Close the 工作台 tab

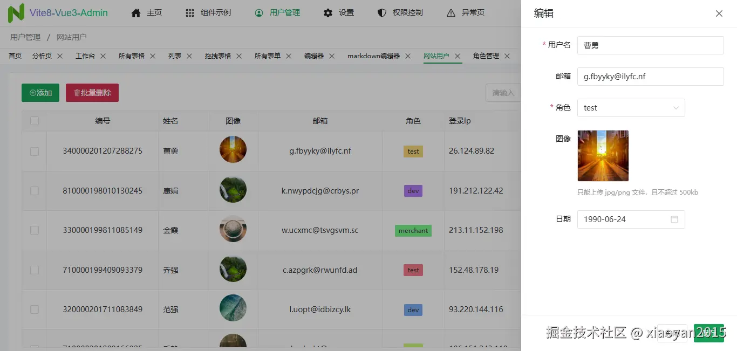coord(103,56)
